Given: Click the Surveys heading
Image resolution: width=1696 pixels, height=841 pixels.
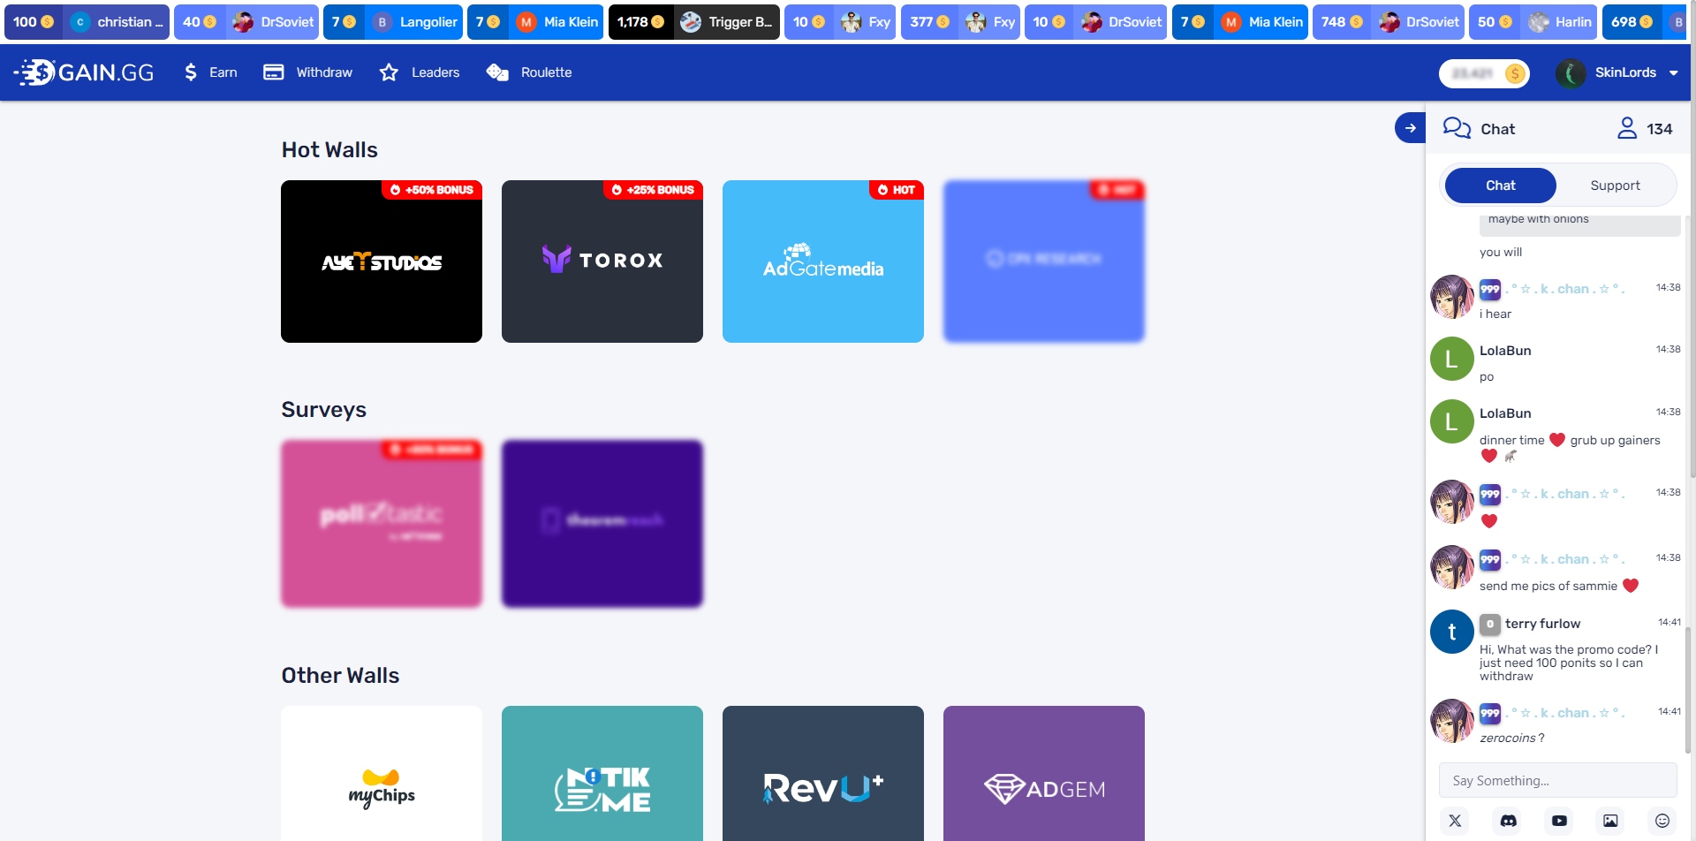Looking at the screenshot, I should (x=323, y=410).
